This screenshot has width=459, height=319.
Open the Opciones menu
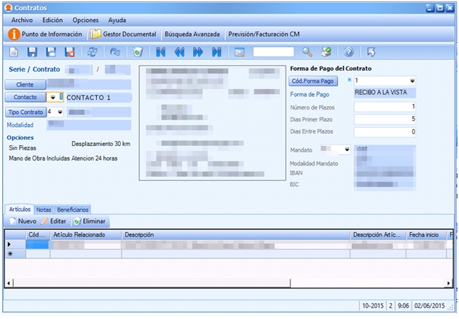[85, 20]
